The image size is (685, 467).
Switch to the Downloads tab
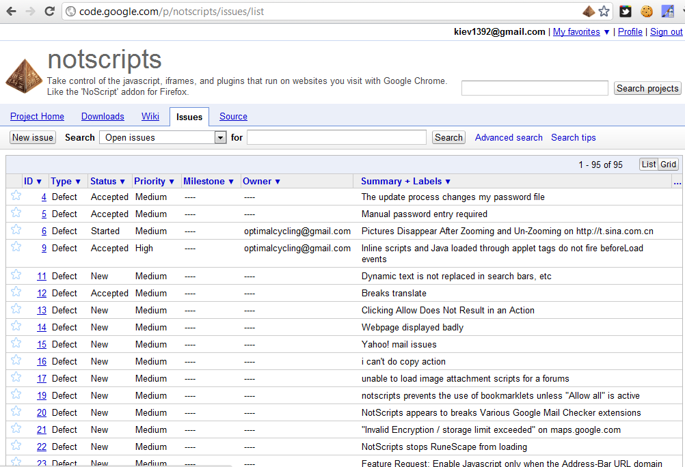[x=103, y=116]
